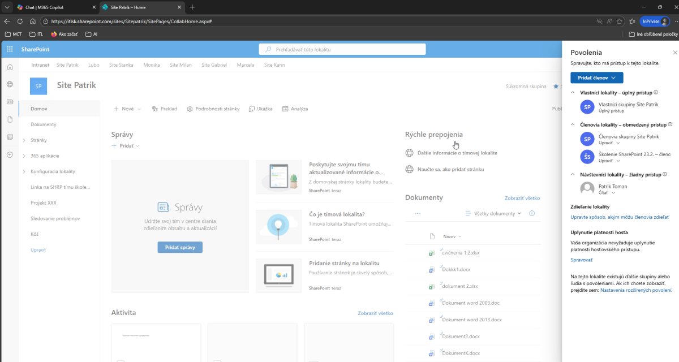Switch to the Site Stanka hub tab
679x362 pixels.
121,65
